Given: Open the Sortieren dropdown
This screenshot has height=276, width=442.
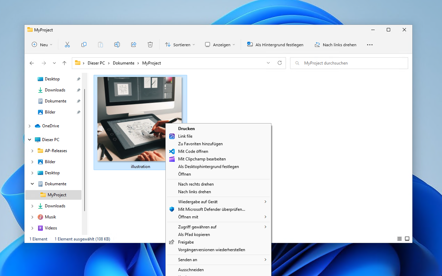Looking at the screenshot, I should coord(180,45).
